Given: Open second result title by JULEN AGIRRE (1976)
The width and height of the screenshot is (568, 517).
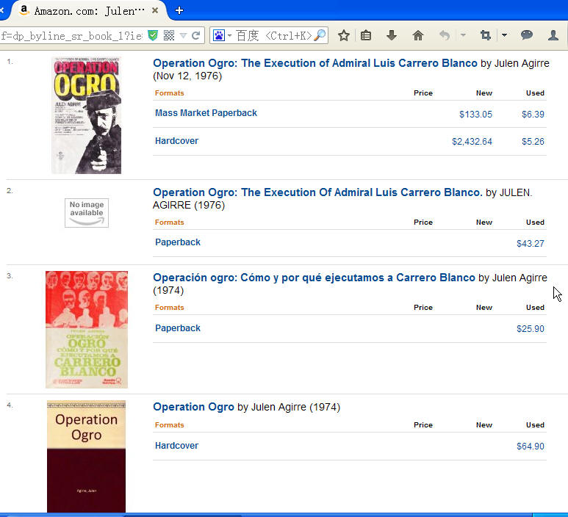Looking at the screenshot, I should (x=317, y=192).
